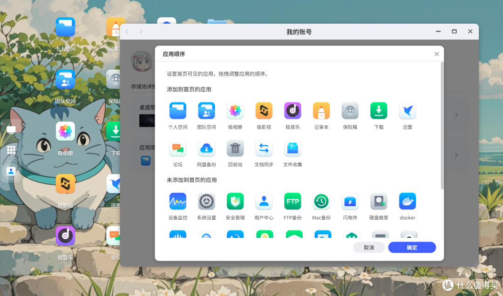Viewport: 503px width, 296px height.
Task: Open 极影视 desktop shortcut
Action: [x=65, y=184]
